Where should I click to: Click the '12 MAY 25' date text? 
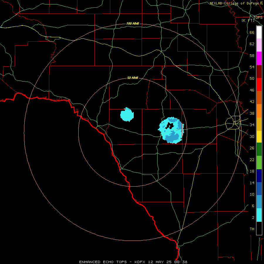[x=160, y=262]
